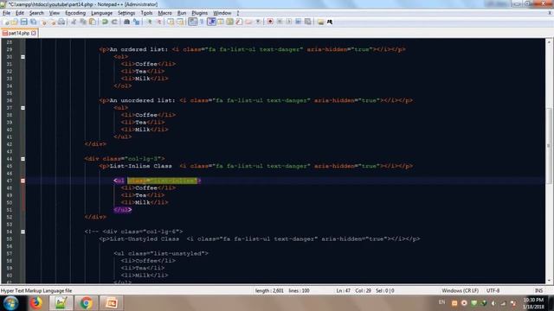Create a new document via toolbar icon
The height and width of the screenshot is (311, 554).
6,22
